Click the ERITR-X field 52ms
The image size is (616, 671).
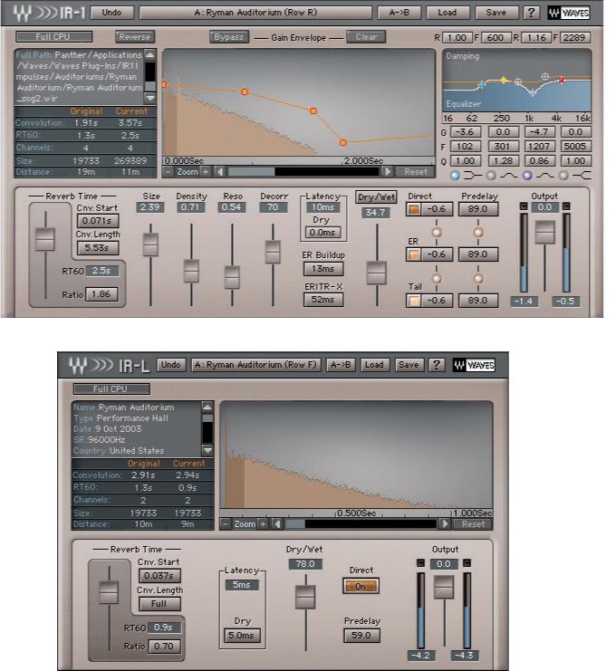pyautogui.click(x=323, y=300)
